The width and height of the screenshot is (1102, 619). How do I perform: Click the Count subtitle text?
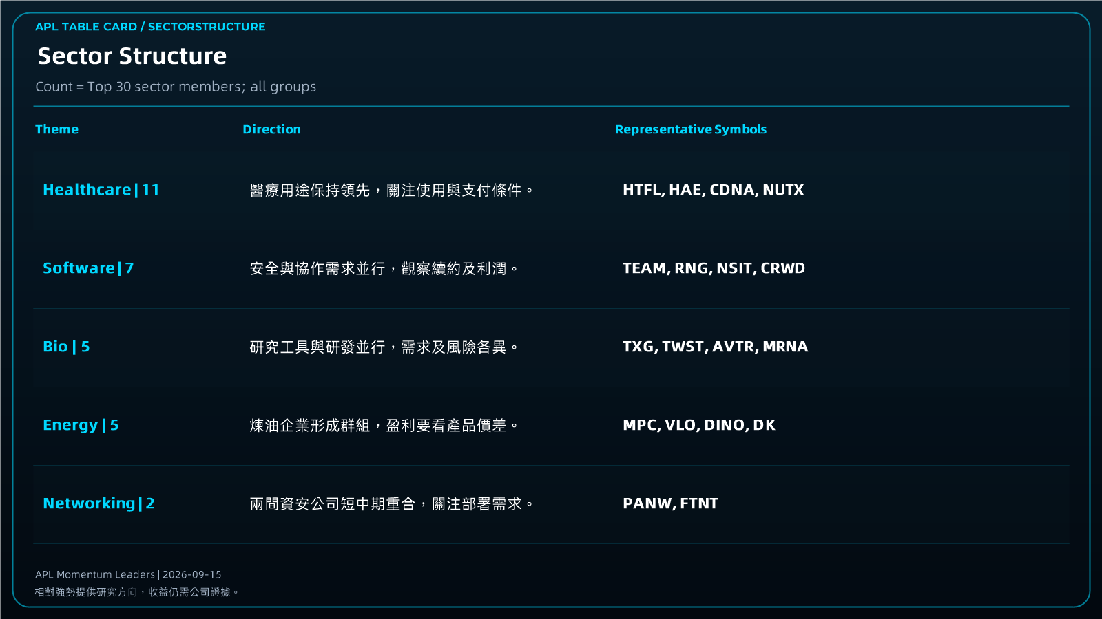click(176, 87)
